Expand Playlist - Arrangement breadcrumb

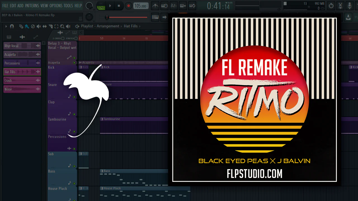[121, 26]
